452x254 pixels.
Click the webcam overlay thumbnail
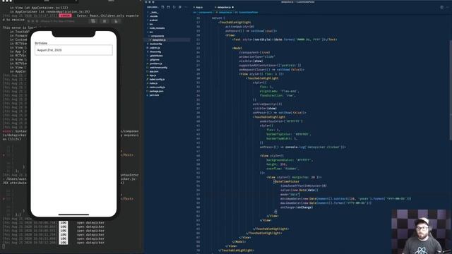pyautogui.click(x=422, y=231)
